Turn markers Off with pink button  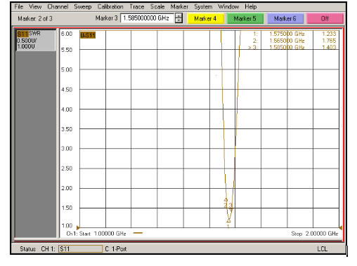tap(325, 19)
